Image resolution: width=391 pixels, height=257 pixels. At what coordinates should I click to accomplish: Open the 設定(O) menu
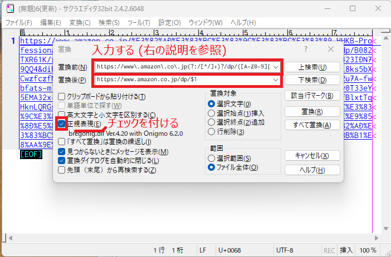[169, 23]
